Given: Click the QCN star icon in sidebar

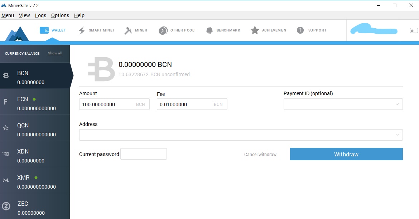Looking at the screenshot, I should click(x=6, y=128).
